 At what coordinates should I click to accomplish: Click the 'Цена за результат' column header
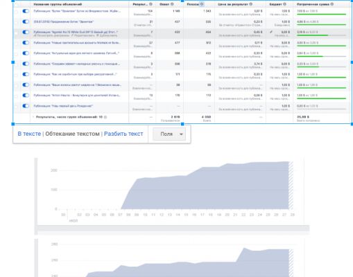pyautogui.click(x=233, y=4)
